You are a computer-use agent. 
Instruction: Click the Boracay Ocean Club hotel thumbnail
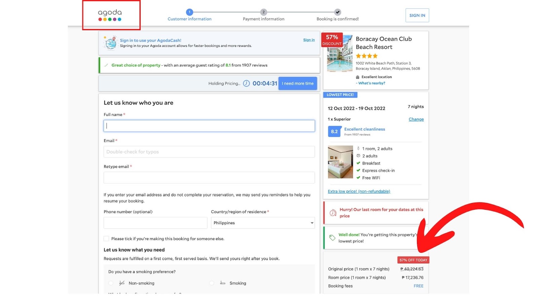(x=340, y=53)
